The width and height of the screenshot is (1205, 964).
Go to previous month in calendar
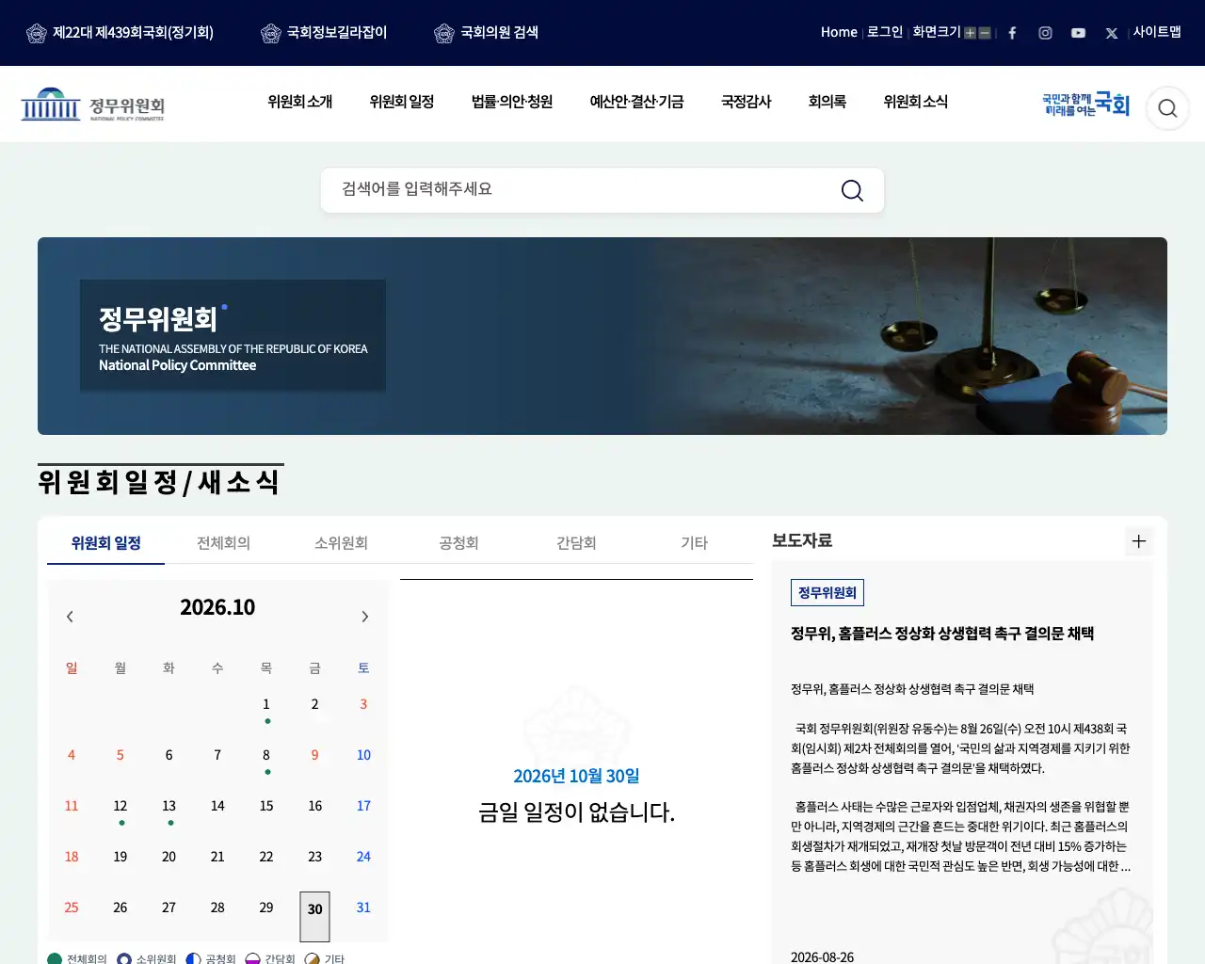click(x=70, y=617)
